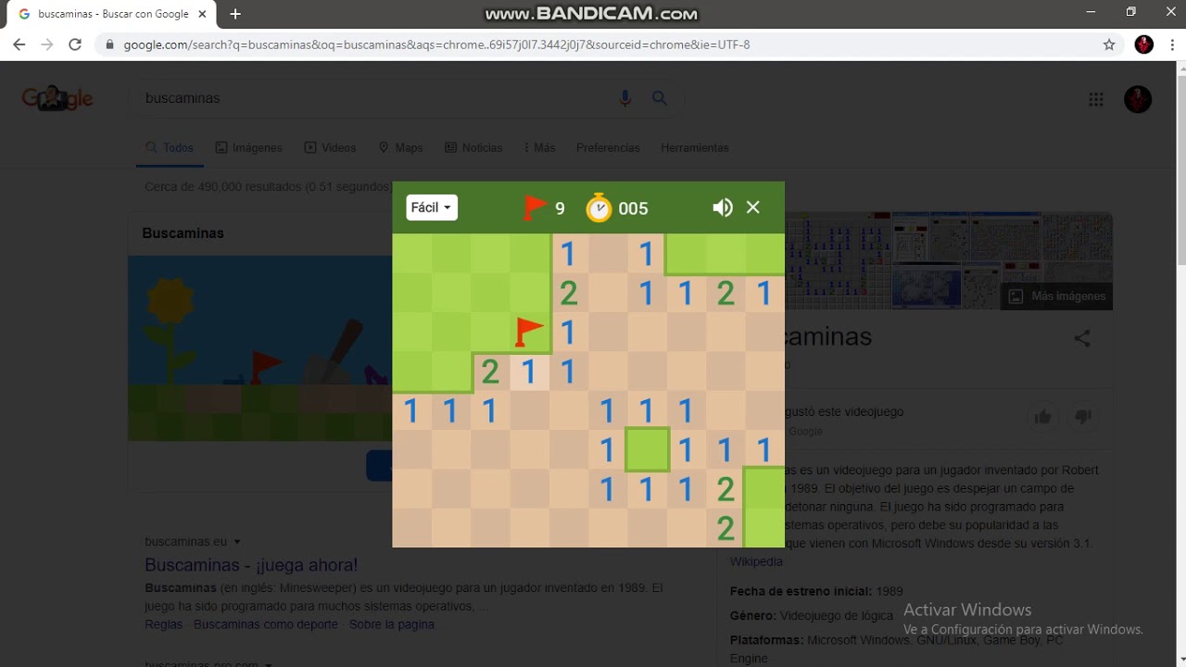Click the red flag counter icon
This screenshot has height=667, width=1186.
point(535,208)
